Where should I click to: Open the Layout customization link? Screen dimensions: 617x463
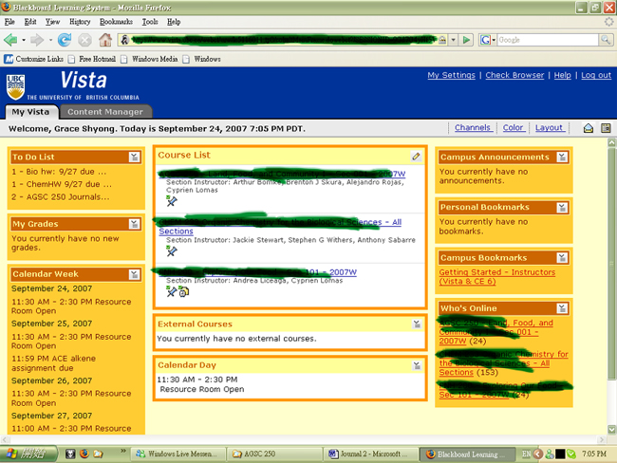click(549, 127)
